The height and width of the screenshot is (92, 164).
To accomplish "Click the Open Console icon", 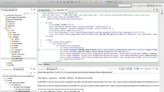I will 141,69.
